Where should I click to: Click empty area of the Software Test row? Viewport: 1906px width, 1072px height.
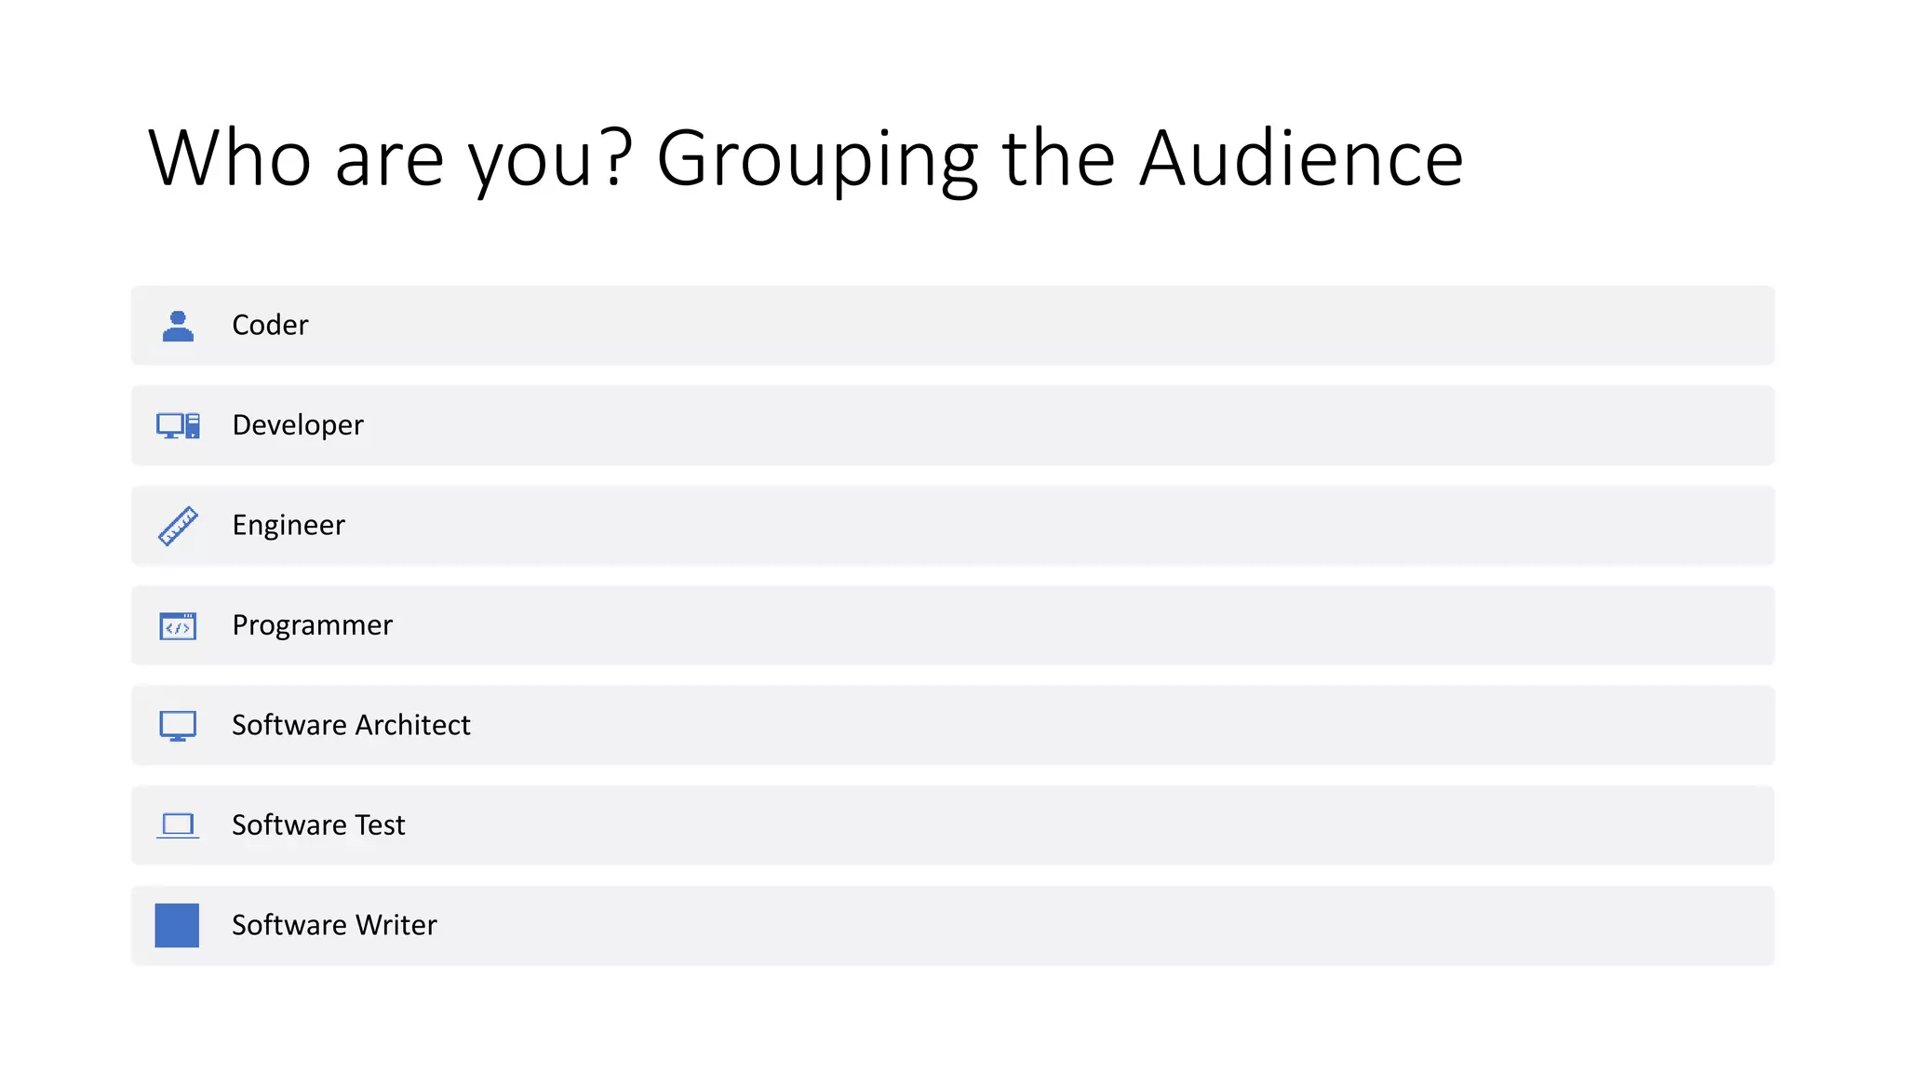(1024, 825)
